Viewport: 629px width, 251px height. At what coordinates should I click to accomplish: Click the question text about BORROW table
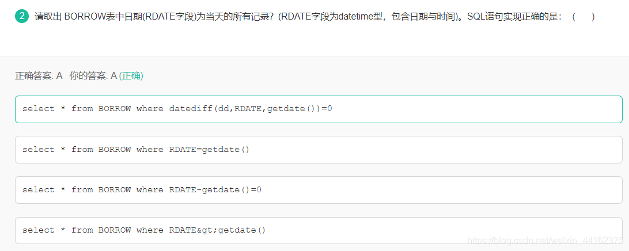[x=314, y=17]
